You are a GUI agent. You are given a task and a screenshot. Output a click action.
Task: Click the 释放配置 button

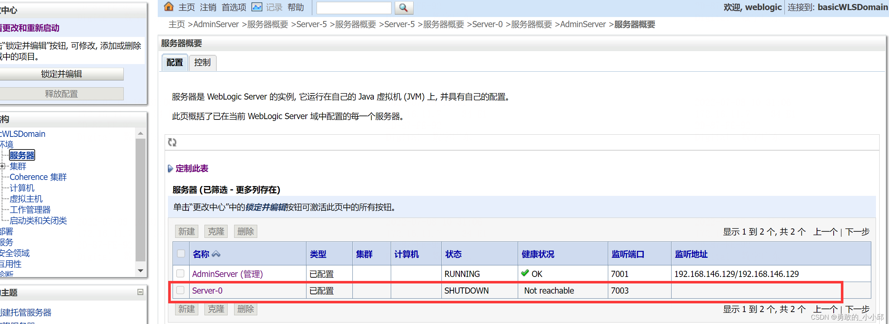click(62, 94)
